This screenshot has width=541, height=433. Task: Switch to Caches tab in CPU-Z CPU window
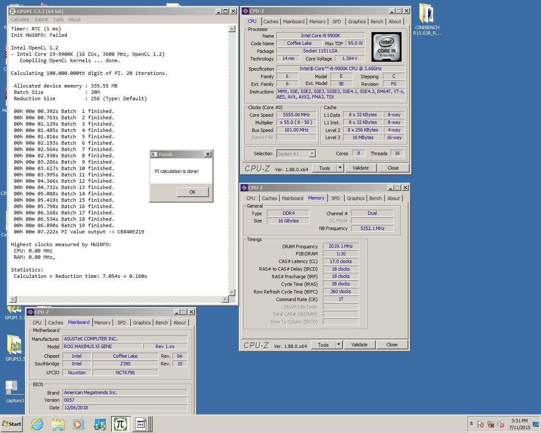[270, 22]
